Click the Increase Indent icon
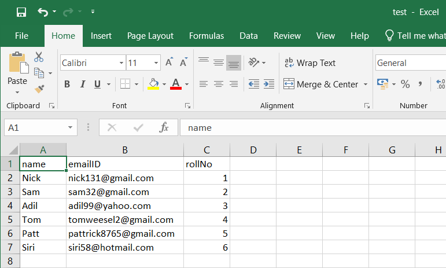The width and height of the screenshot is (446, 268). point(269,84)
